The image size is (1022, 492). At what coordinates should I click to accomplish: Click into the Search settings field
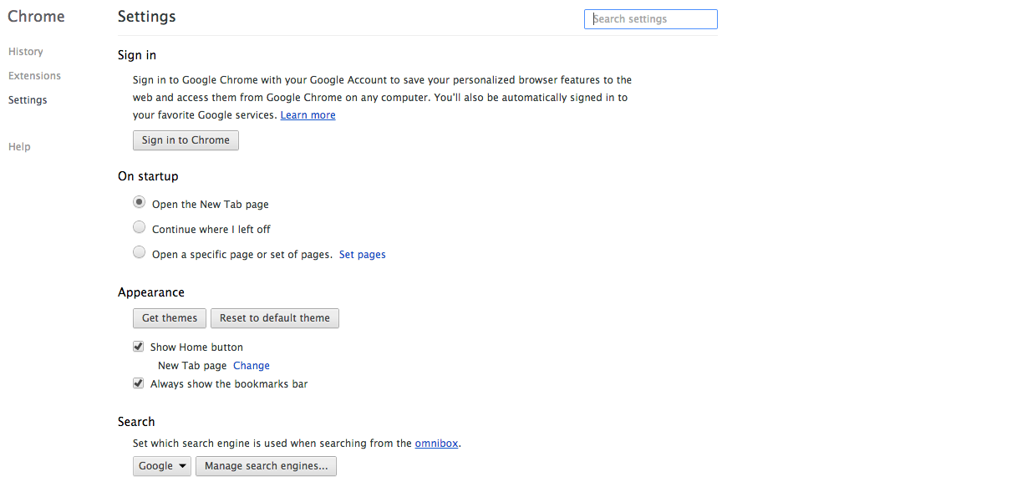tap(650, 19)
